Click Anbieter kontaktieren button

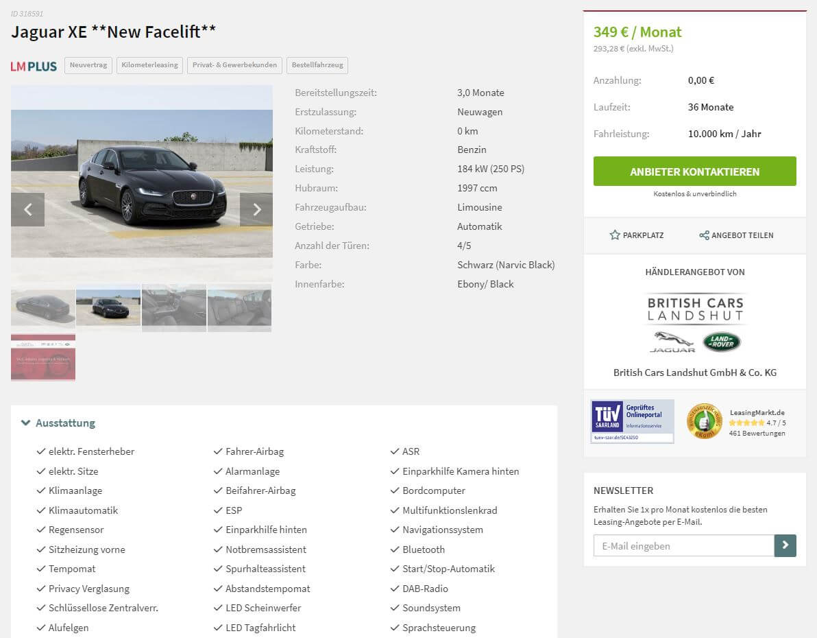pos(694,171)
